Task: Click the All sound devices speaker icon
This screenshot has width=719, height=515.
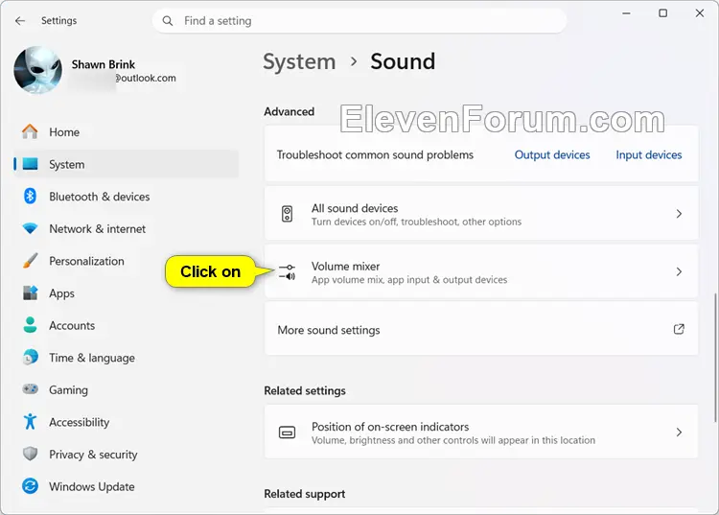Action: pyautogui.click(x=287, y=214)
